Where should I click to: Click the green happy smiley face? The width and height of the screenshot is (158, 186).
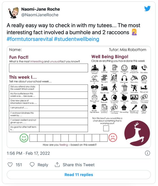[24, 138]
